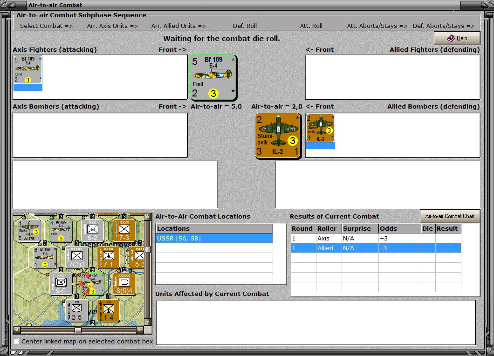The image size is (494, 356).
Task: Select the Allied round 1 row in results
Action: 376,248
